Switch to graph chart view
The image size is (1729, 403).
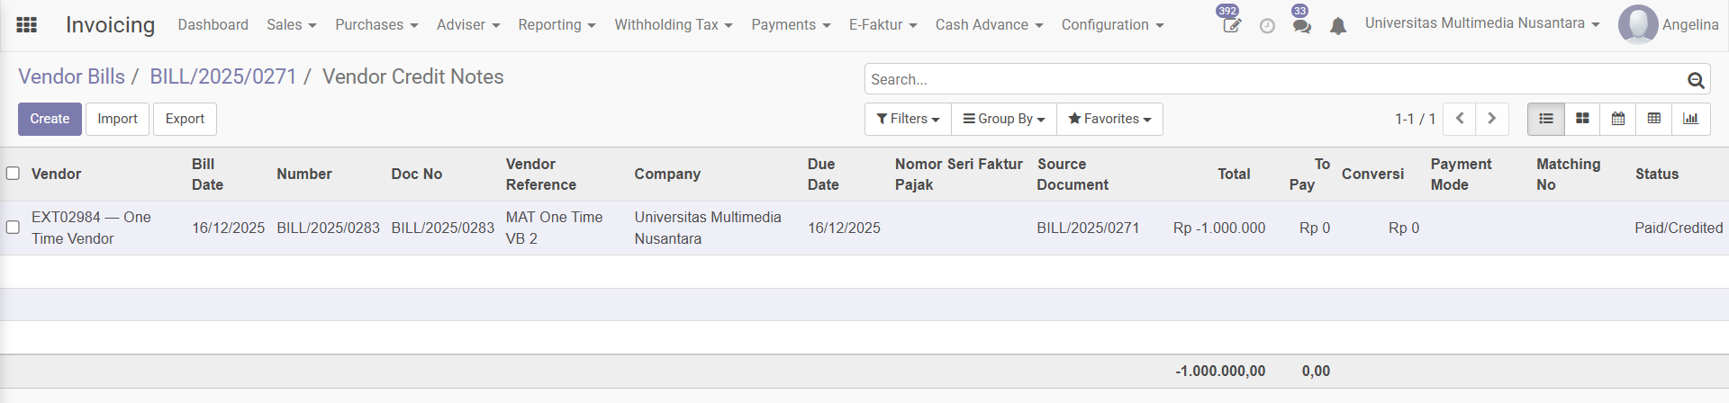point(1690,119)
